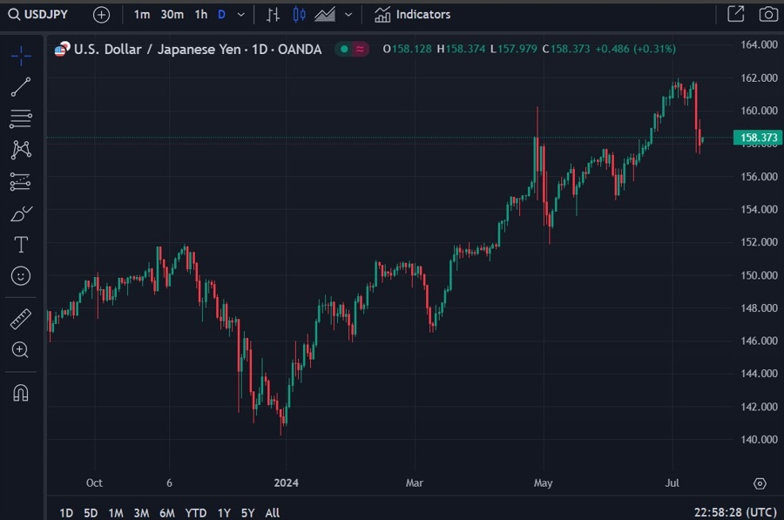This screenshot has width=784, height=520.
Task: Select the crosshair cursor tool
Action: (21, 56)
